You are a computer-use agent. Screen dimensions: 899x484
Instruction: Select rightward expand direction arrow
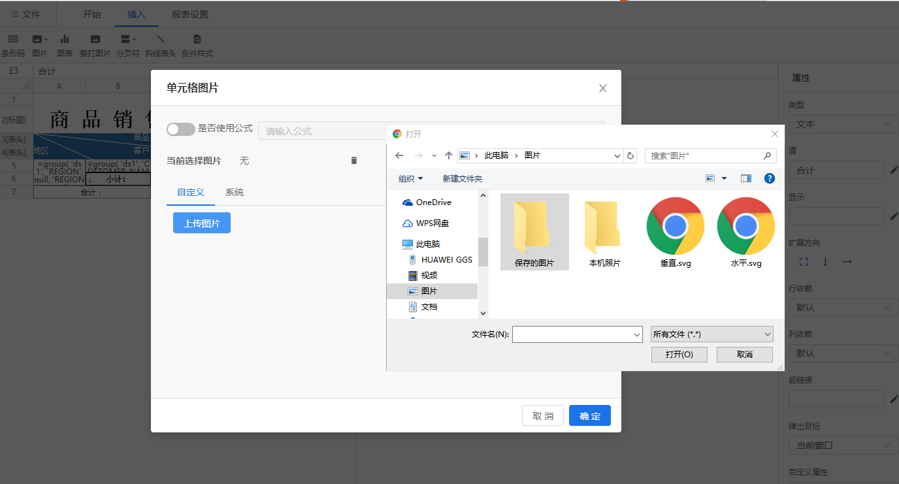tap(847, 261)
